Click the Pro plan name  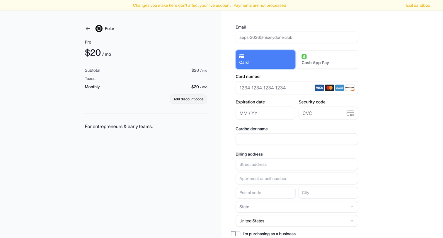tap(88, 42)
